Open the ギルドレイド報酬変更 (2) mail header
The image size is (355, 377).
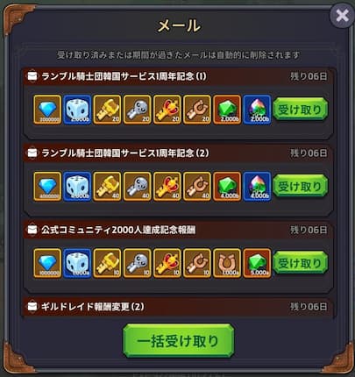[178, 307]
